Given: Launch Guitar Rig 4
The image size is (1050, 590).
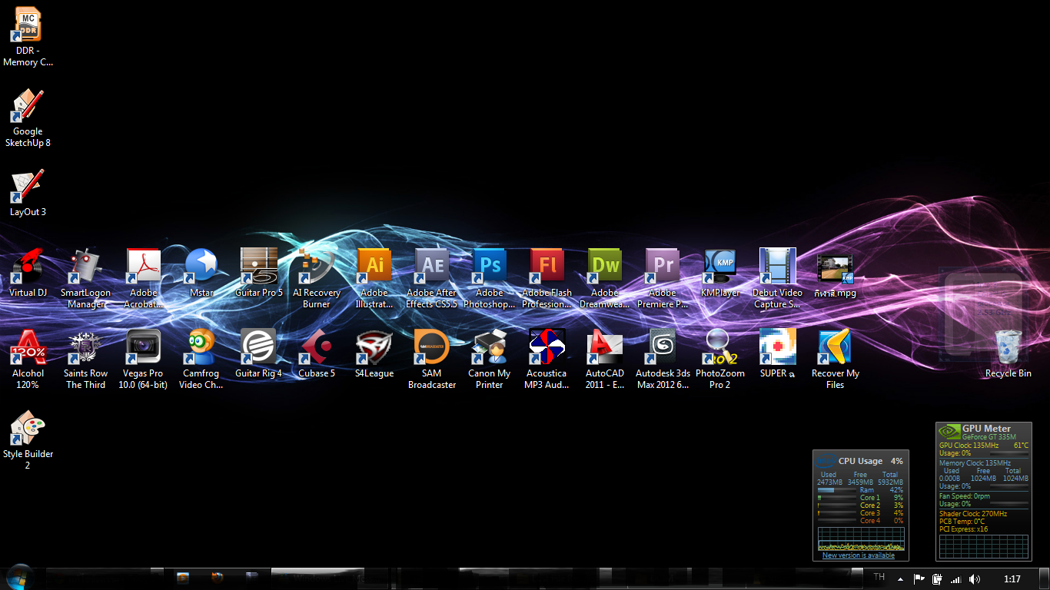Looking at the screenshot, I should [258, 353].
